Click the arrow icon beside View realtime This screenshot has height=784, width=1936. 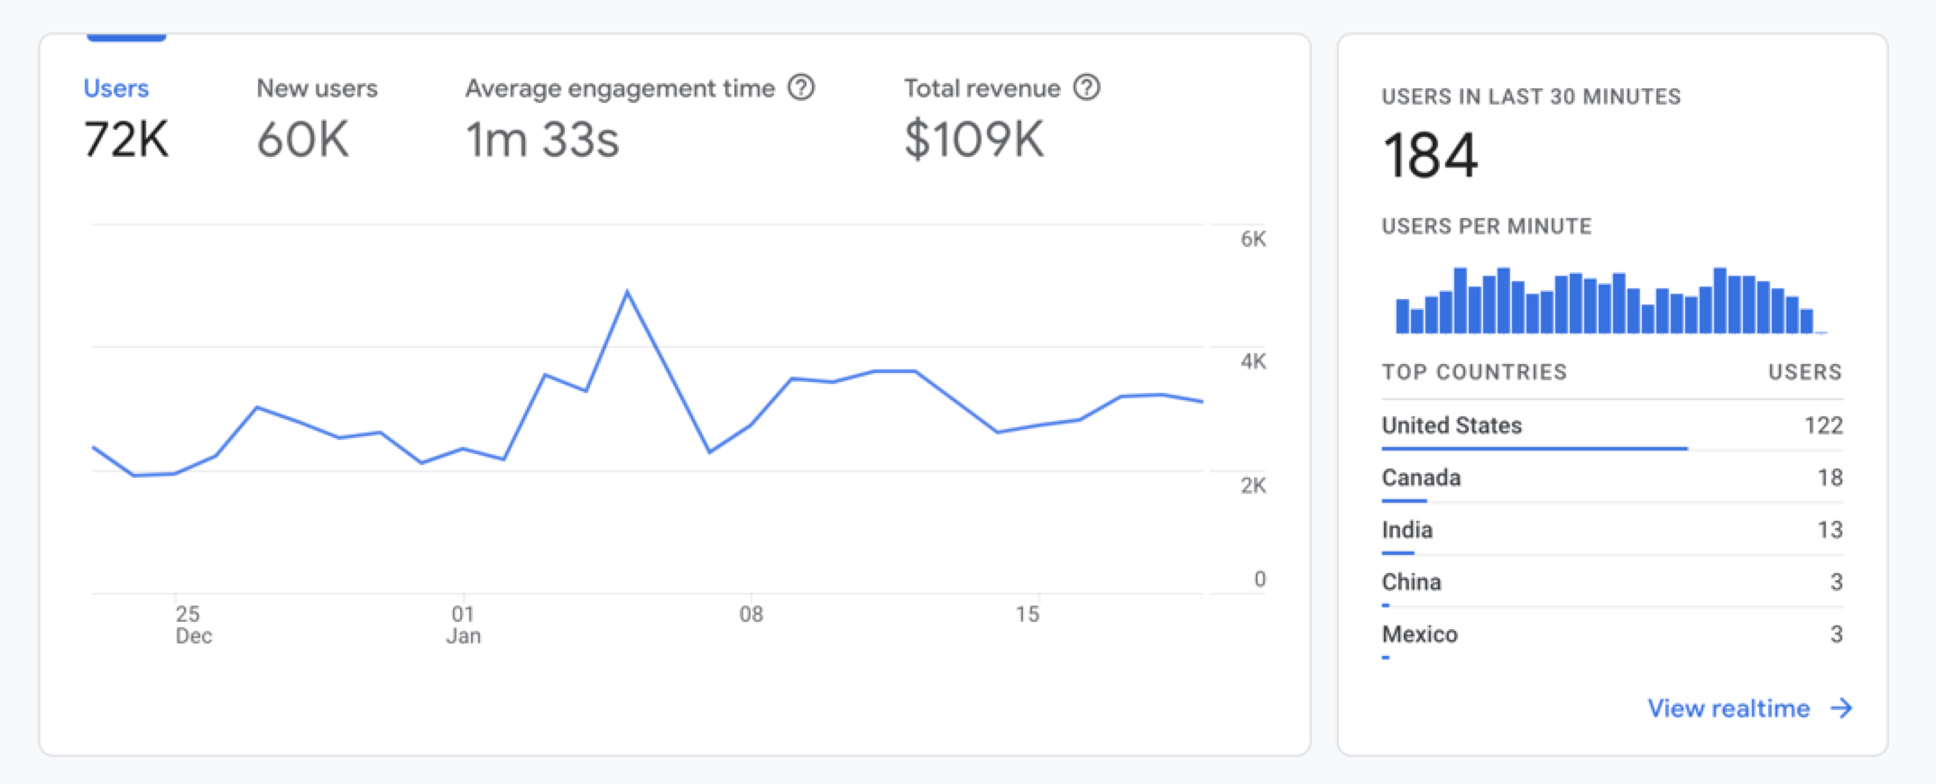click(1840, 708)
